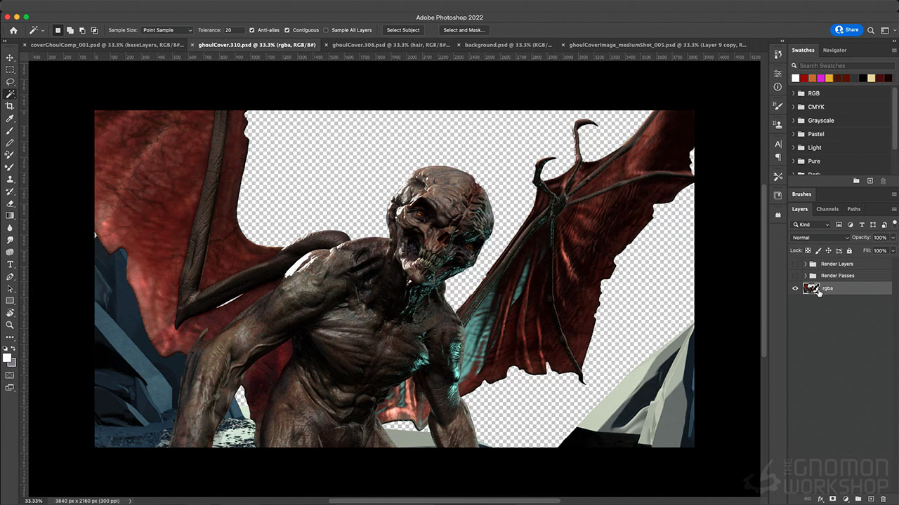Expand the RGB swatch folder

[x=794, y=93]
